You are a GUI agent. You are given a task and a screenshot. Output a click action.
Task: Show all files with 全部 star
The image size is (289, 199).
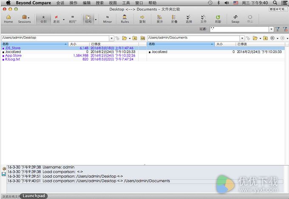point(43,19)
